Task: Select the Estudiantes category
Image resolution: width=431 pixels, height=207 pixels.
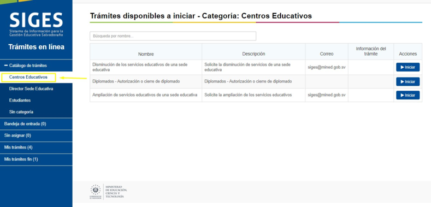Action: pyautogui.click(x=20, y=100)
